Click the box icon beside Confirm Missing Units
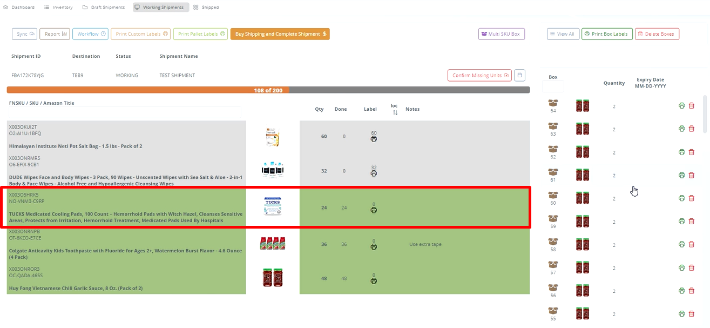Viewport: 710px width, 328px height. coord(519,75)
